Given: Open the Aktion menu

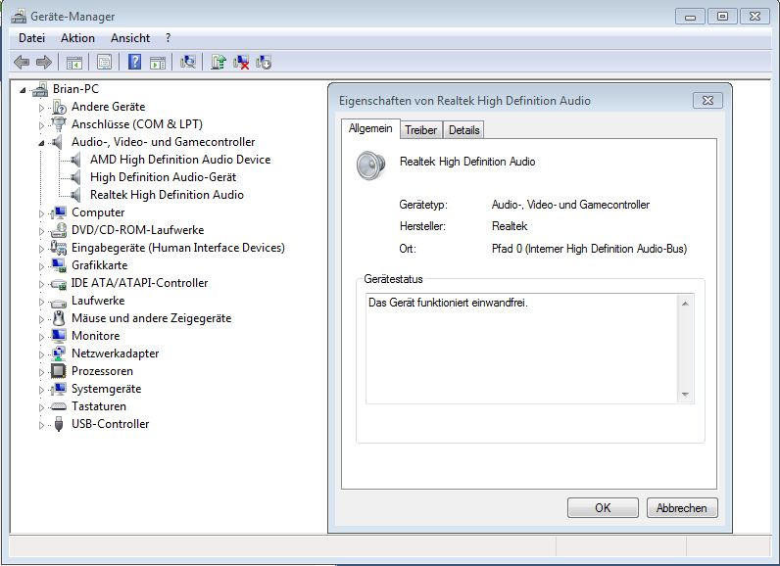Looking at the screenshot, I should point(77,38).
